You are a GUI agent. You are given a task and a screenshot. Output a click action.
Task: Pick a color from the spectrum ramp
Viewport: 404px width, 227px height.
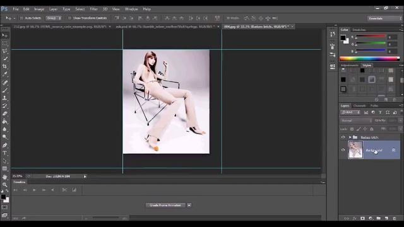click(369, 59)
